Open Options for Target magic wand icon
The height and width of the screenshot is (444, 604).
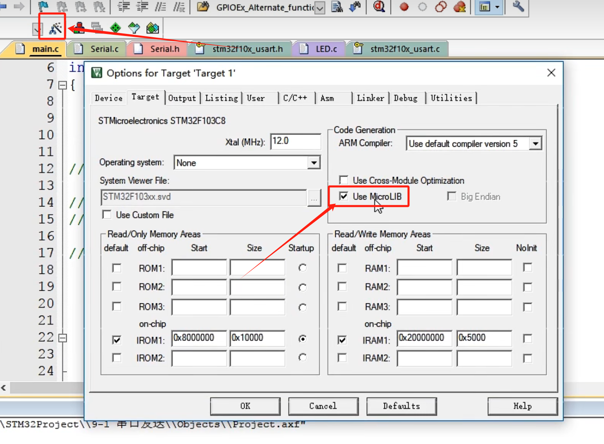click(55, 28)
